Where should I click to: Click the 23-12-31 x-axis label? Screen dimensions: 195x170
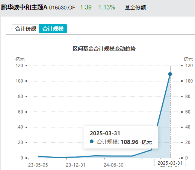tap(76, 165)
